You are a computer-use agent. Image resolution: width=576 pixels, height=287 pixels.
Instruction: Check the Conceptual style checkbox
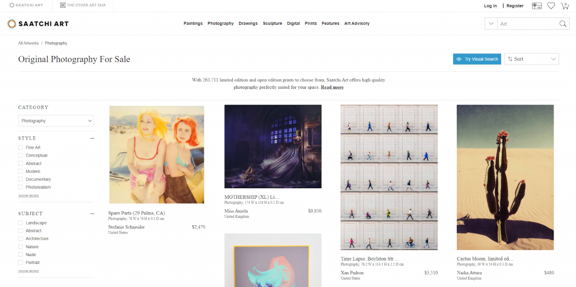(21, 156)
